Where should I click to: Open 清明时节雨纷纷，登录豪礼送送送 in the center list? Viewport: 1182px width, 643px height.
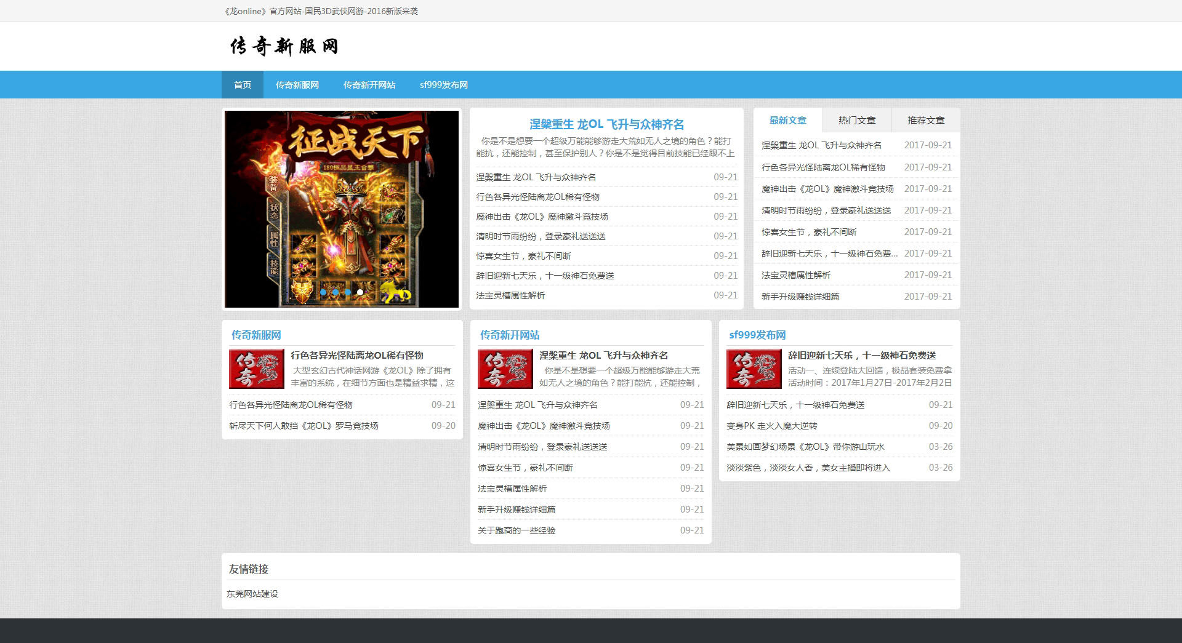click(x=541, y=236)
